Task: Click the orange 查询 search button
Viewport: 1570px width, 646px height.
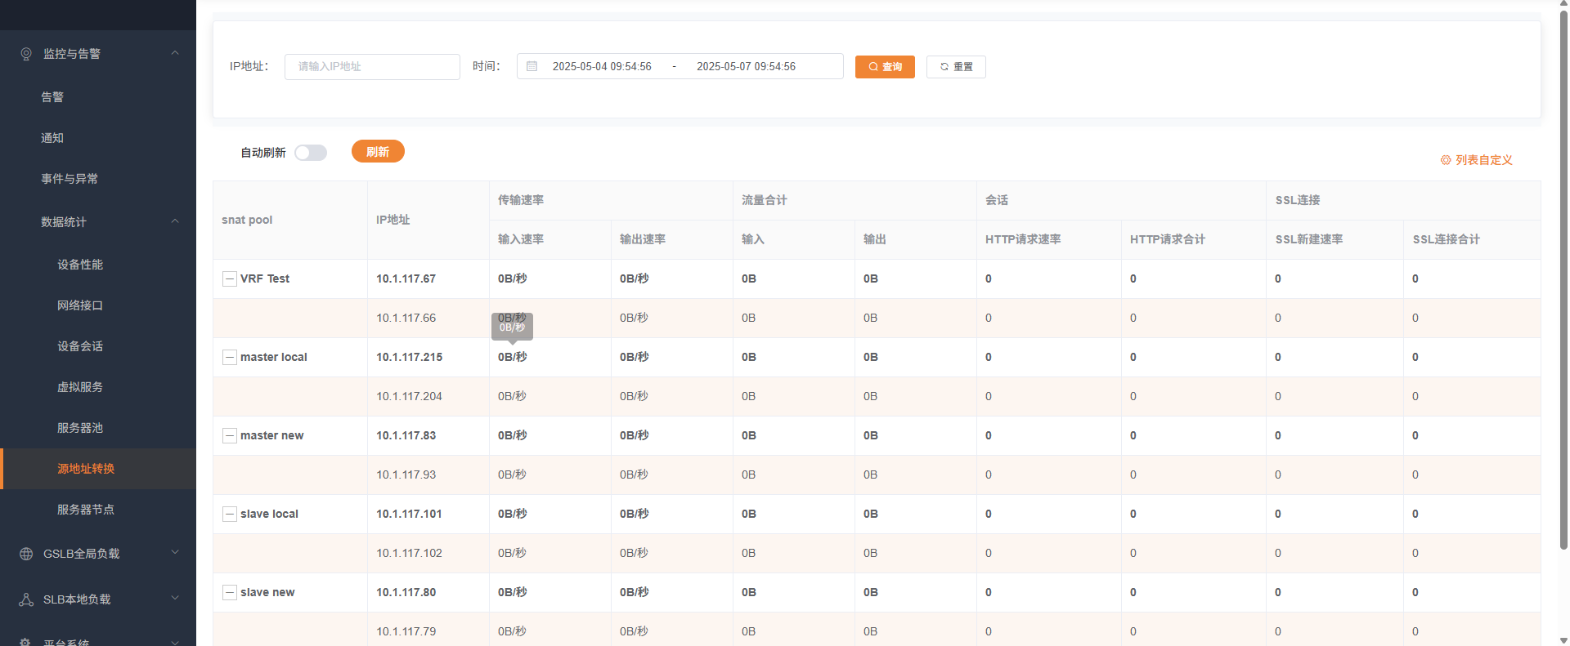Action: tap(885, 67)
